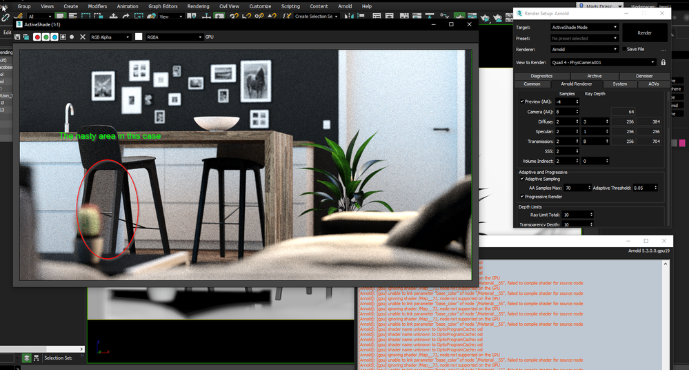Viewport: 689px width, 370px height.
Task: Toggle the blue channel button
Action: tap(54, 37)
